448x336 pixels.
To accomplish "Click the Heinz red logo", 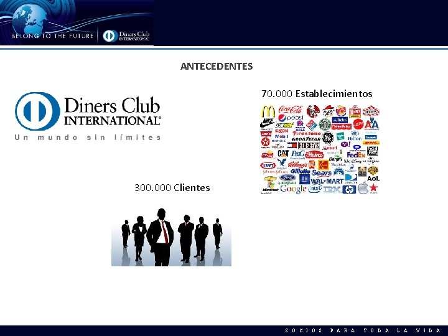I will pyautogui.click(x=314, y=155).
